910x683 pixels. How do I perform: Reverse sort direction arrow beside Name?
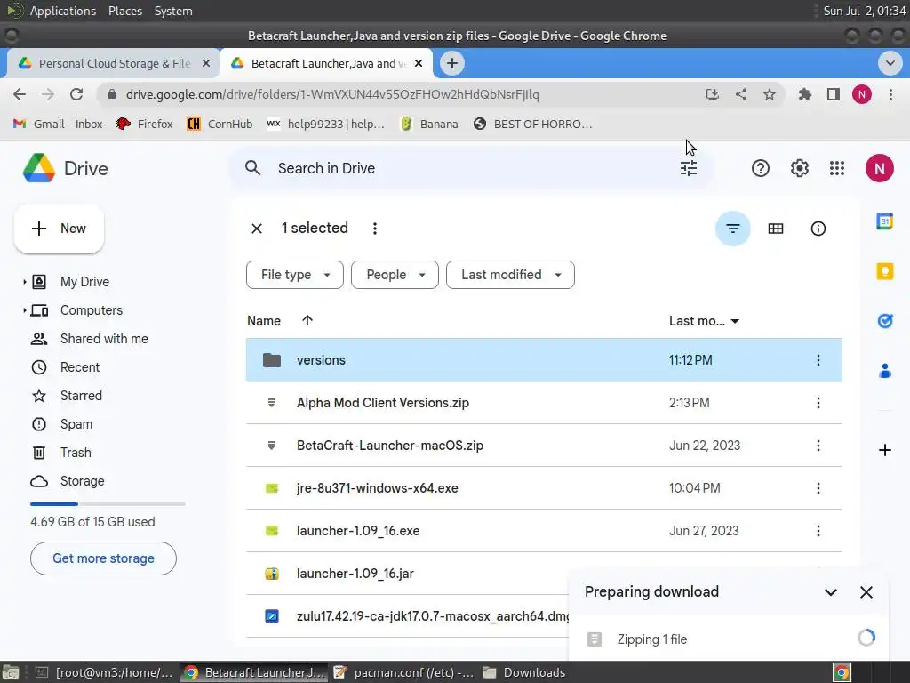(x=307, y=320)
